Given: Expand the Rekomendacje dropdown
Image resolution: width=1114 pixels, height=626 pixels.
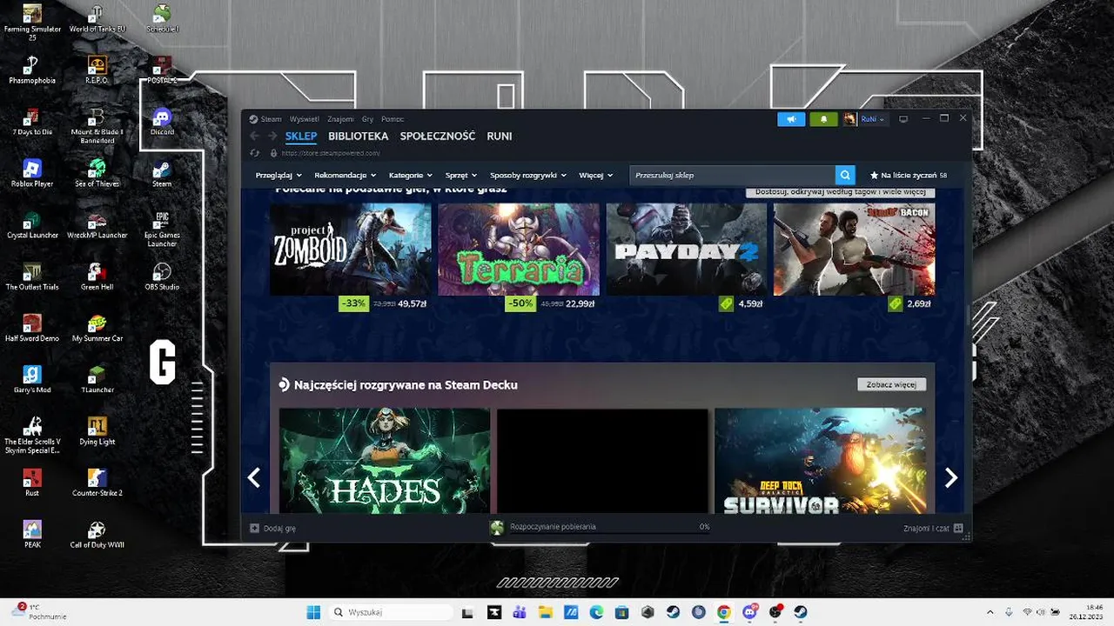Looking at the screenshot, I should point(346,175).
